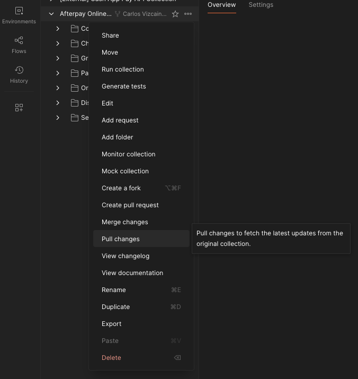Expand the folder starting with Pa
Viewport: 358px width, 379px height.
[58, 73]
